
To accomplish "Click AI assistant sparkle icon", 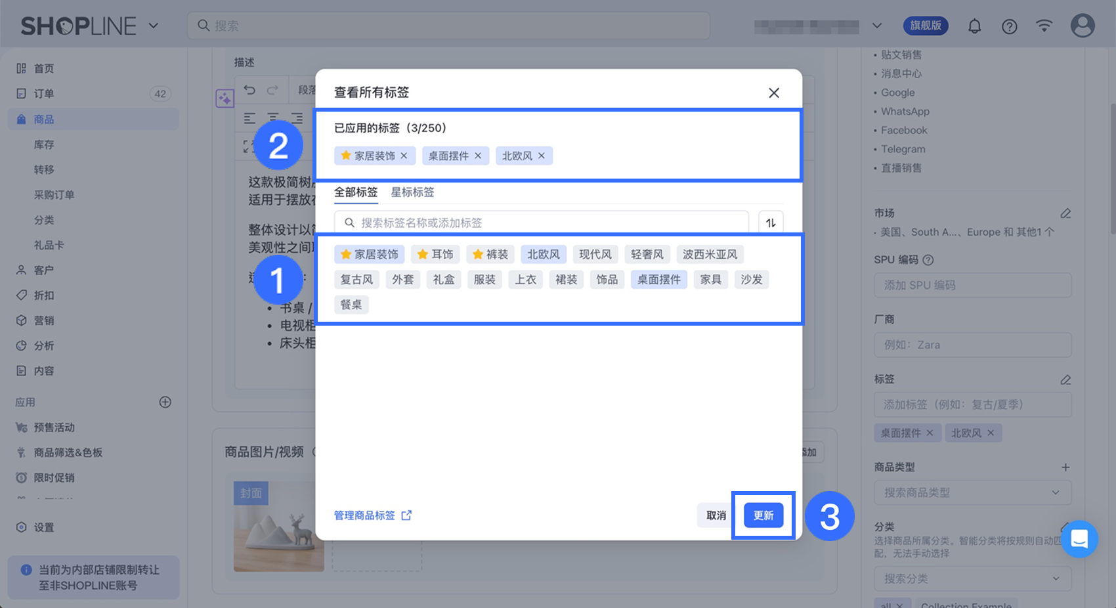I will click(x=225, y=98).
